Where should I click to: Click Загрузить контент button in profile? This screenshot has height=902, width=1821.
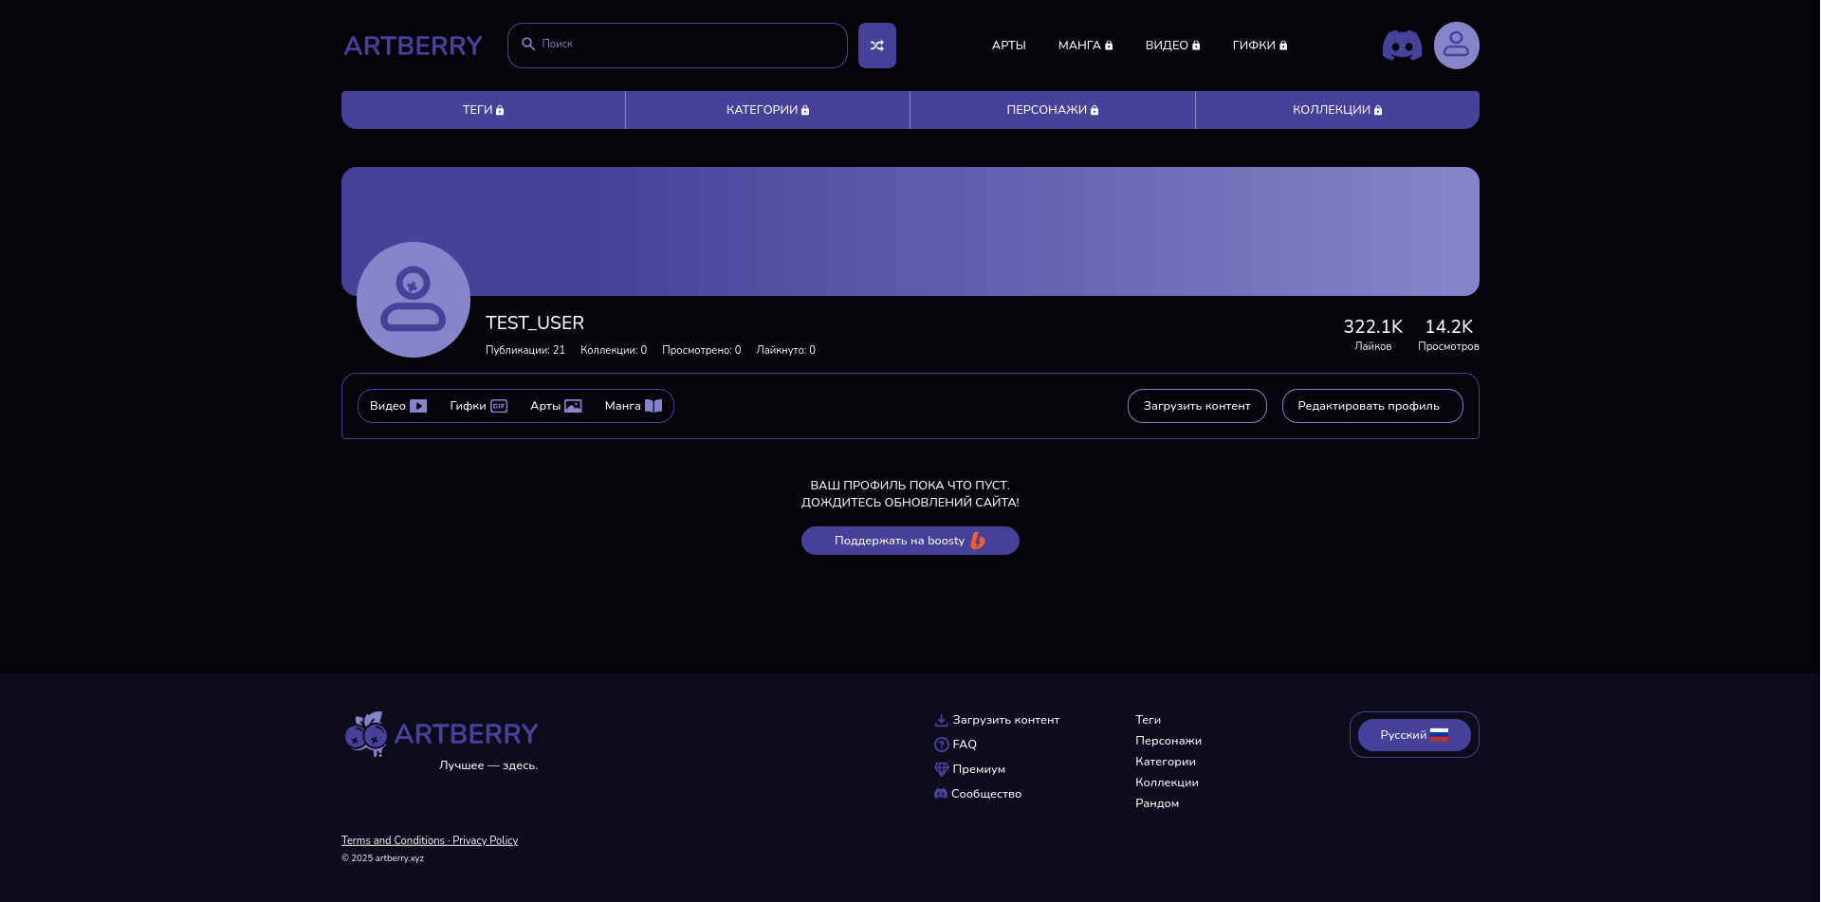(x=1196, y=406)
